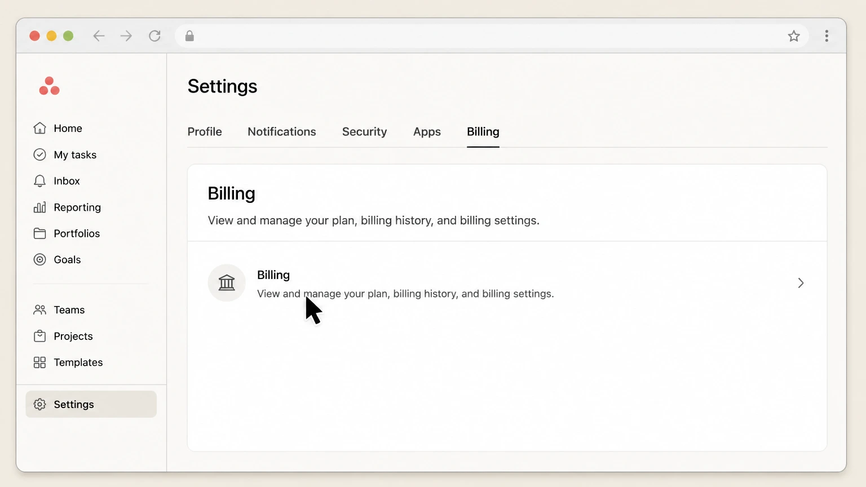Click the Inbox bell icon
Image resolution: width=866 pixels, height=487 pixels.
(x=39, y=181)
